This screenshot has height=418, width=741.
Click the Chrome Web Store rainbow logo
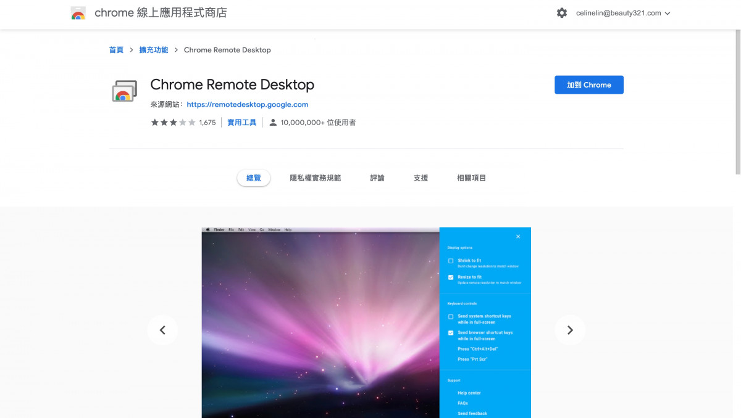tap(78, 13)
